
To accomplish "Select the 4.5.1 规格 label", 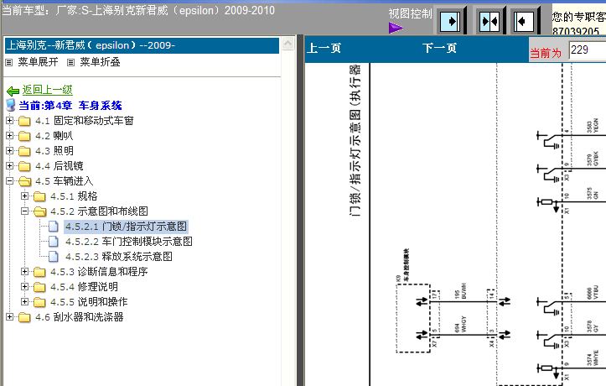I will coord(74,196).
